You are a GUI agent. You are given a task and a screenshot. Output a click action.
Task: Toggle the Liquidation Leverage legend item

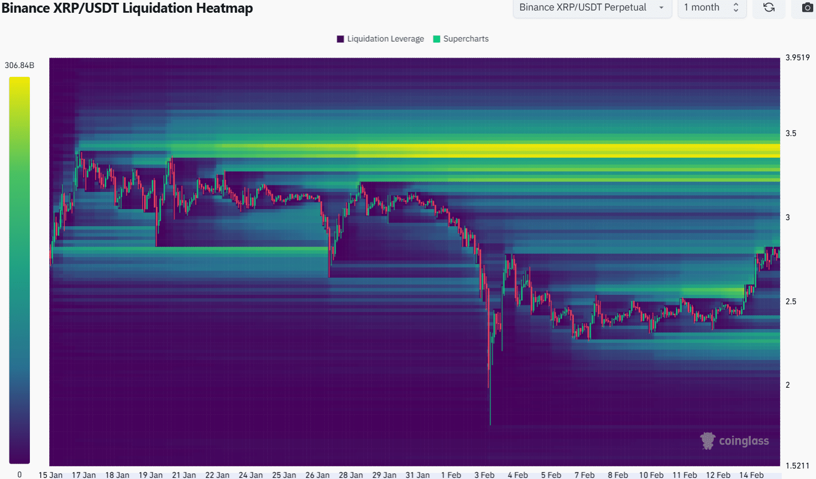[x=380, y=39]
